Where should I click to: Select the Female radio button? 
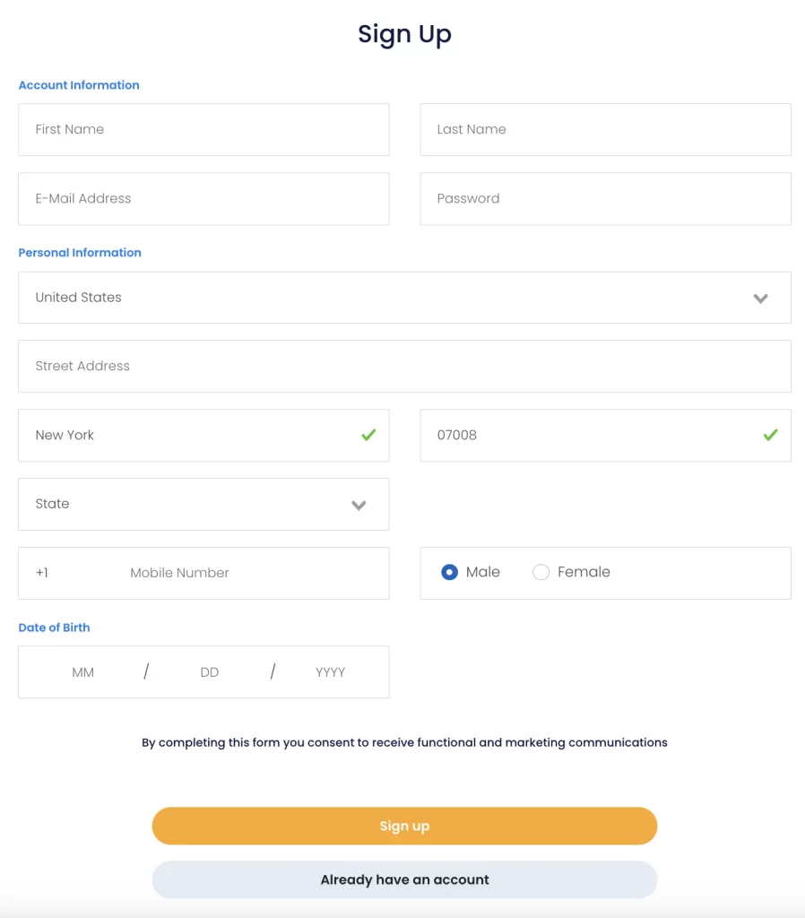pyautogui.click(x=541, y=572)
